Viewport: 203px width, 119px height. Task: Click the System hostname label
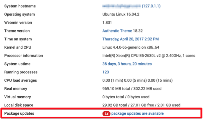pyautogui.click(x=20, y=6)
